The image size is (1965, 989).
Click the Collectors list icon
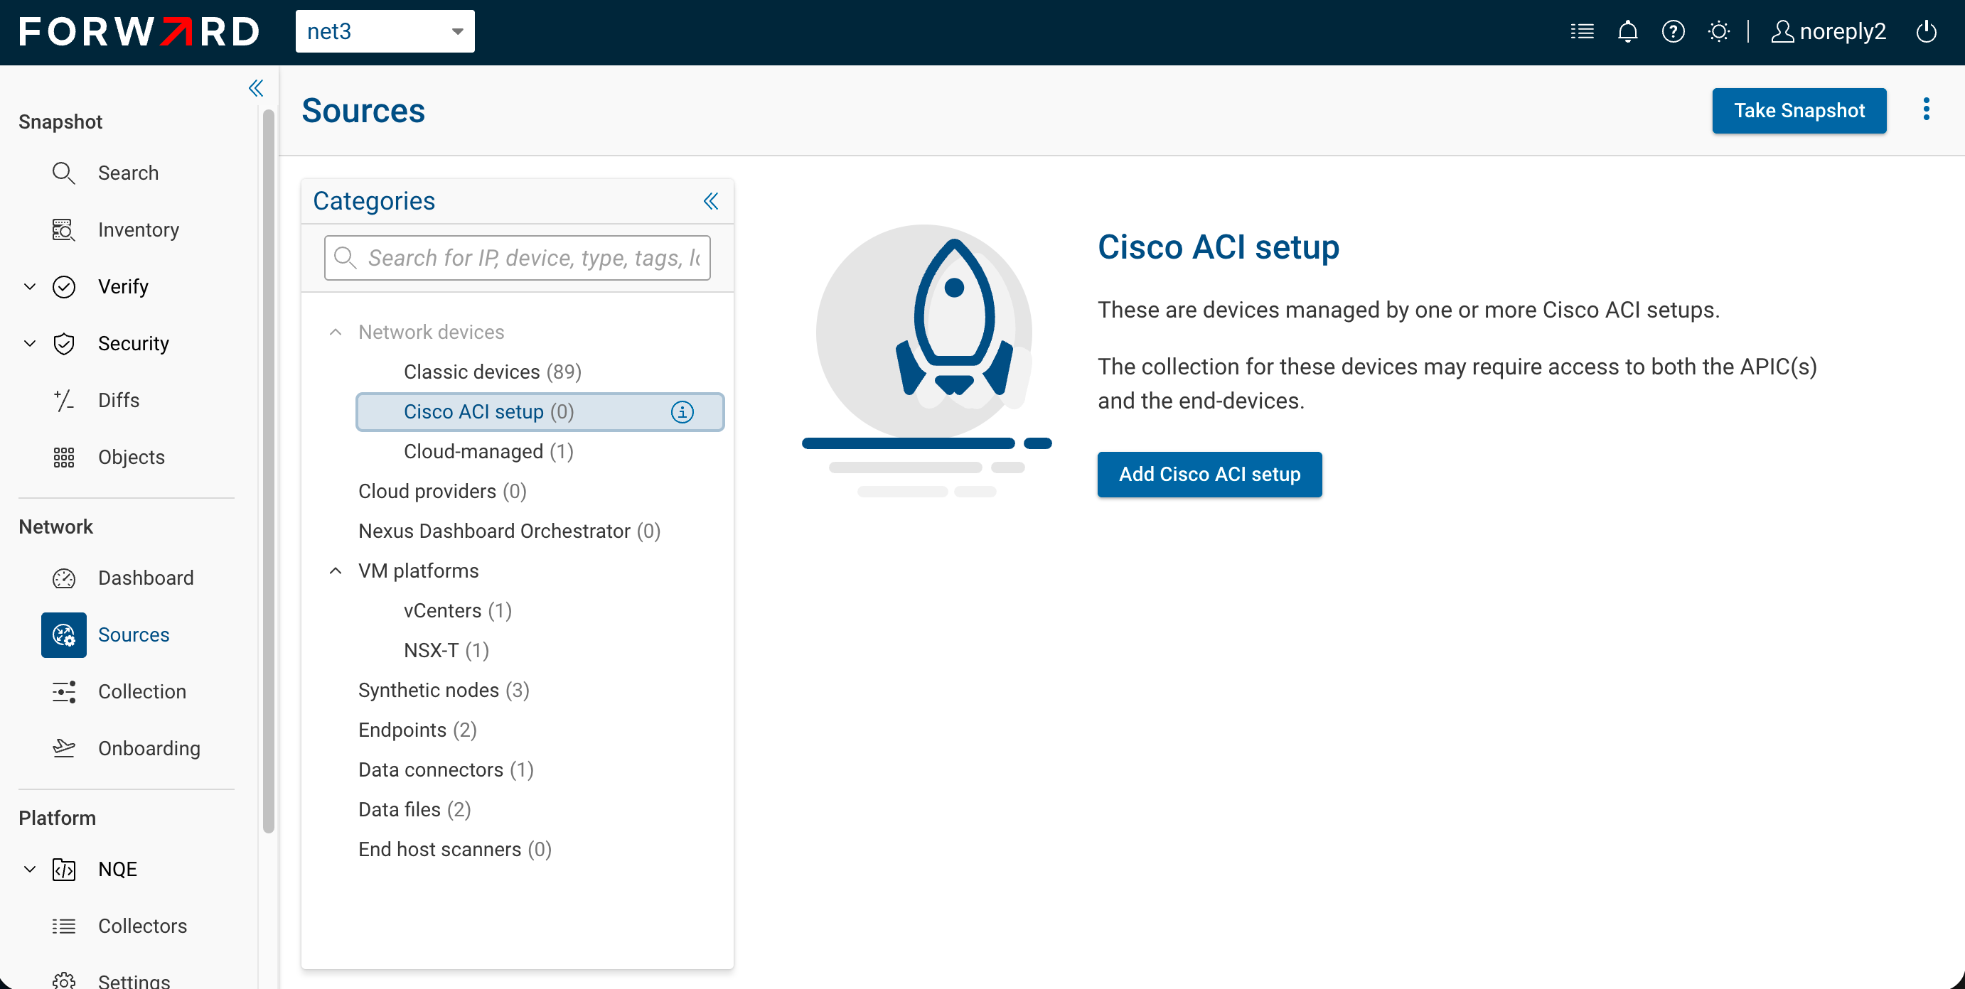(63, 926)
